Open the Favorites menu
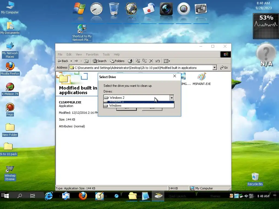 (92, 54)
